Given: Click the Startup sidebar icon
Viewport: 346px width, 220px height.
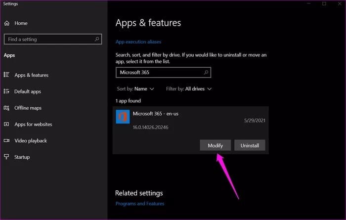Looking at the screenshot, I should [6, 157].
